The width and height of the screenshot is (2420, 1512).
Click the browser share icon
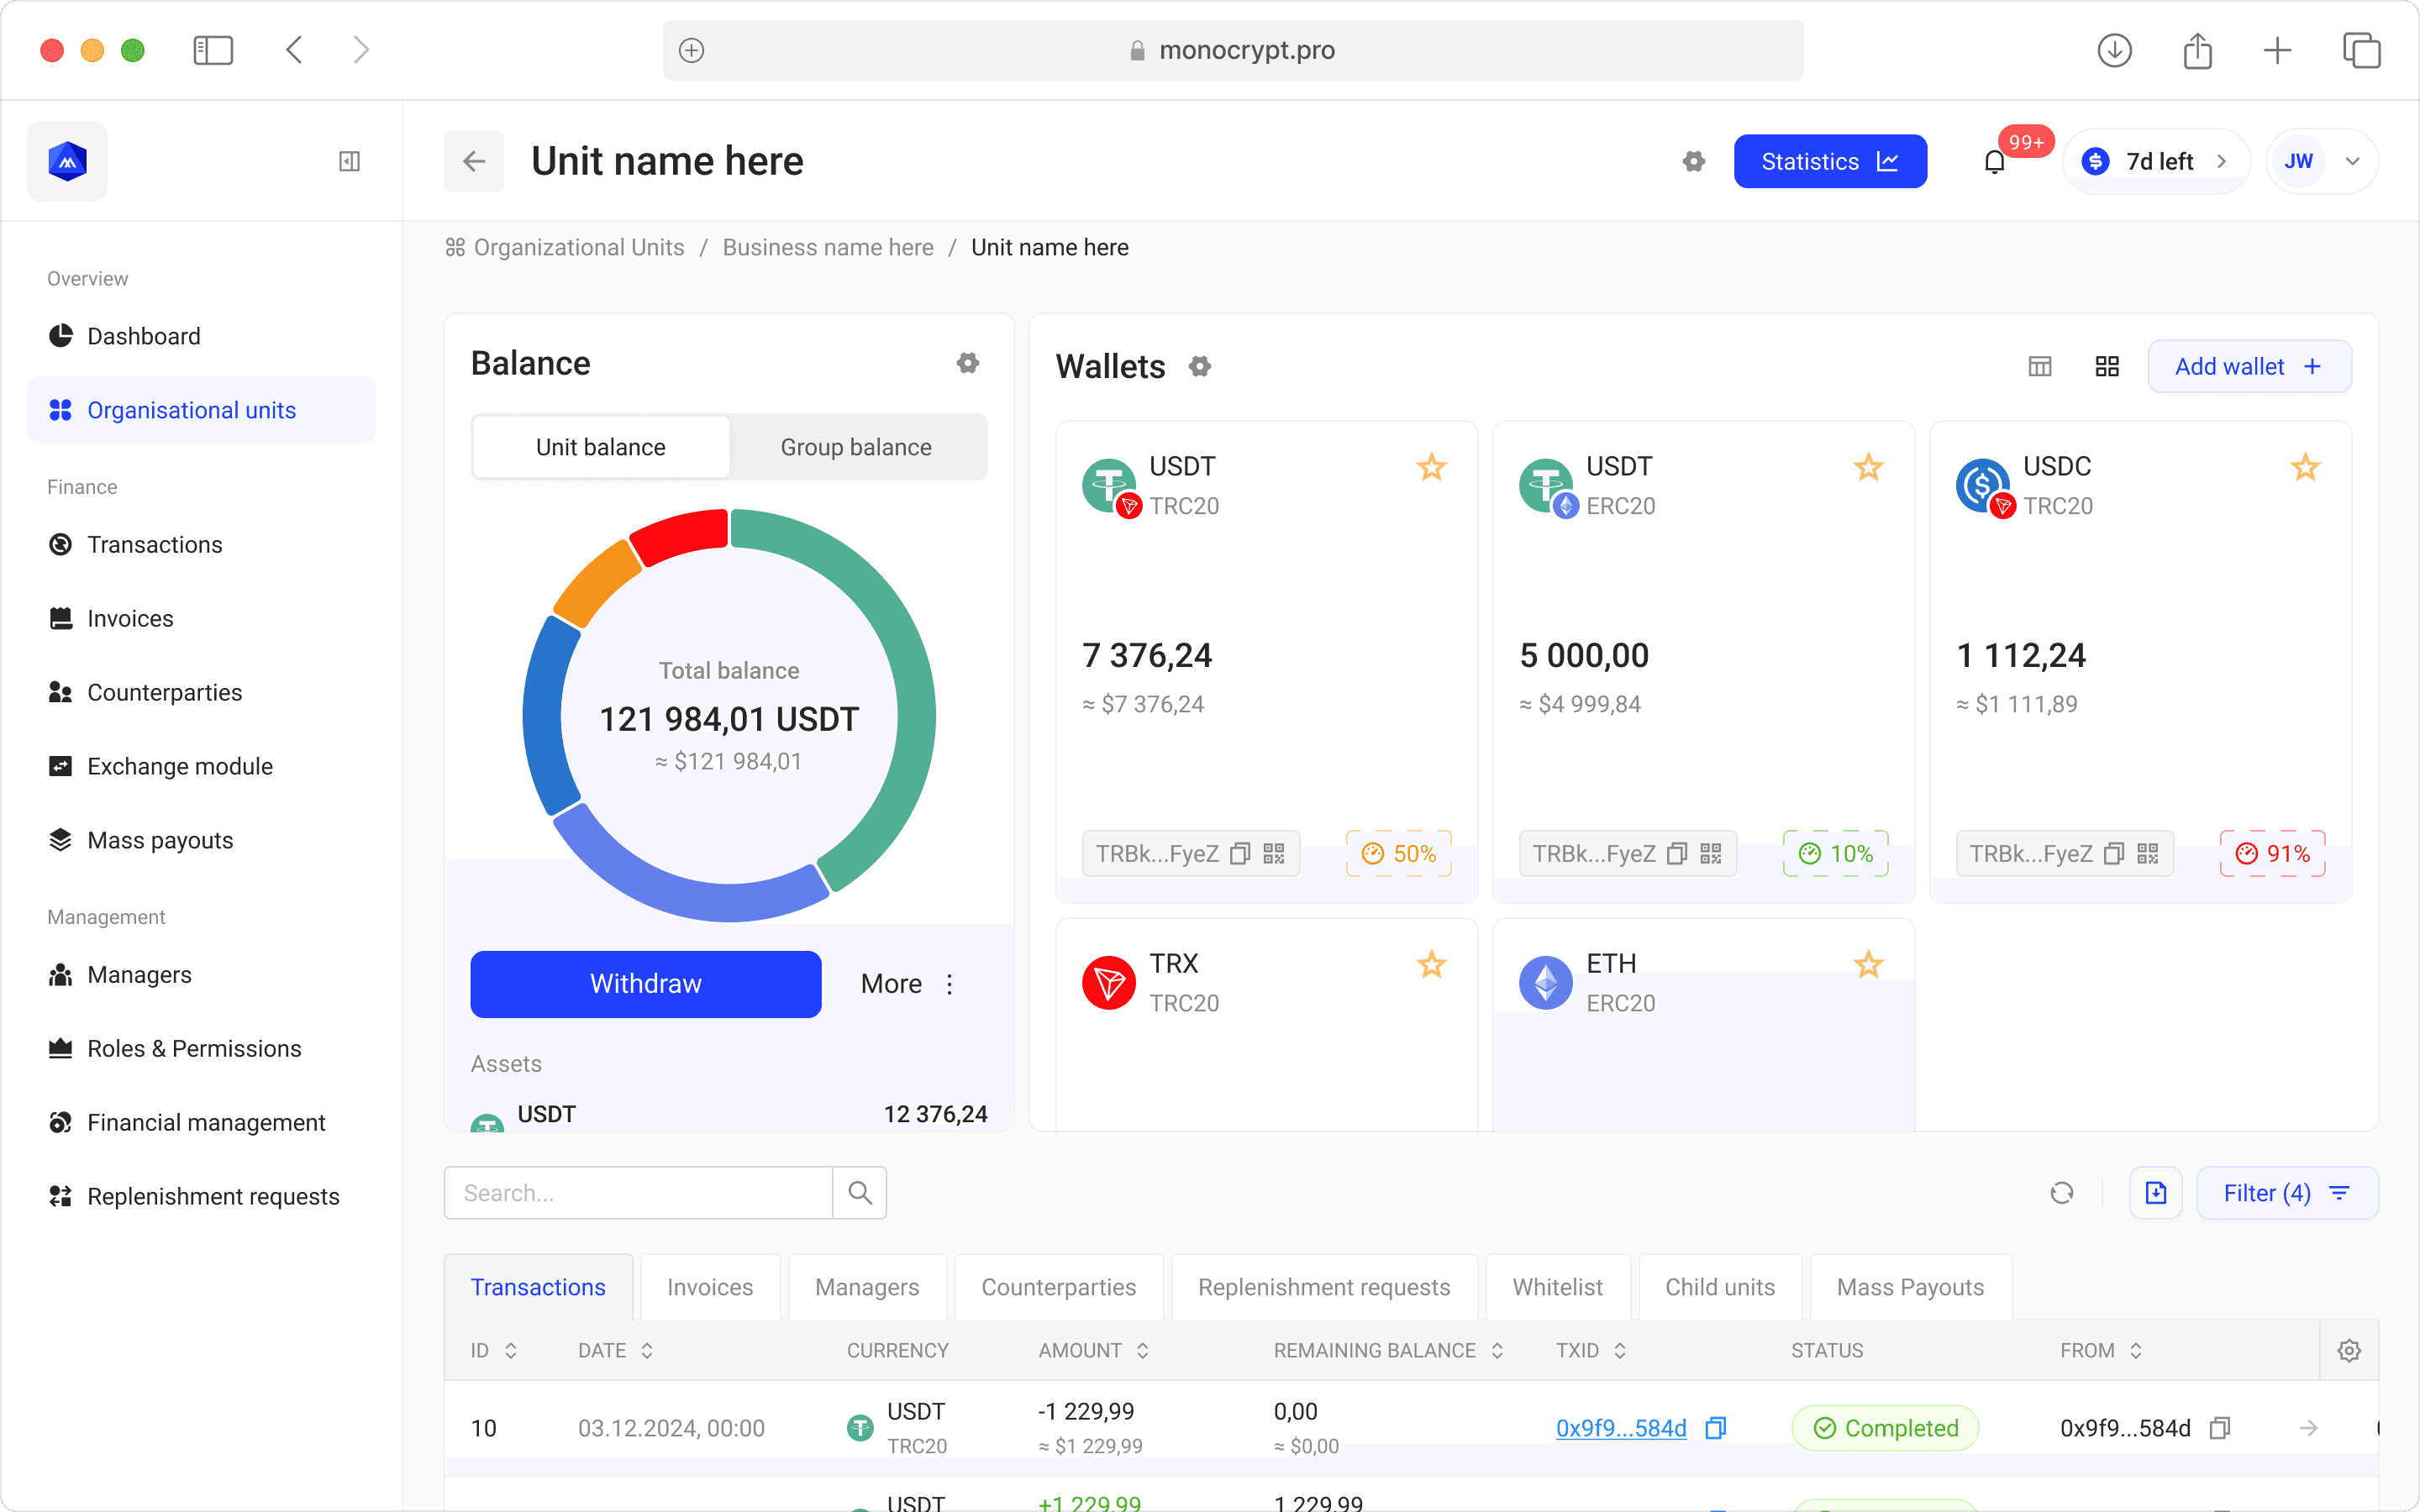point(2197,50)
